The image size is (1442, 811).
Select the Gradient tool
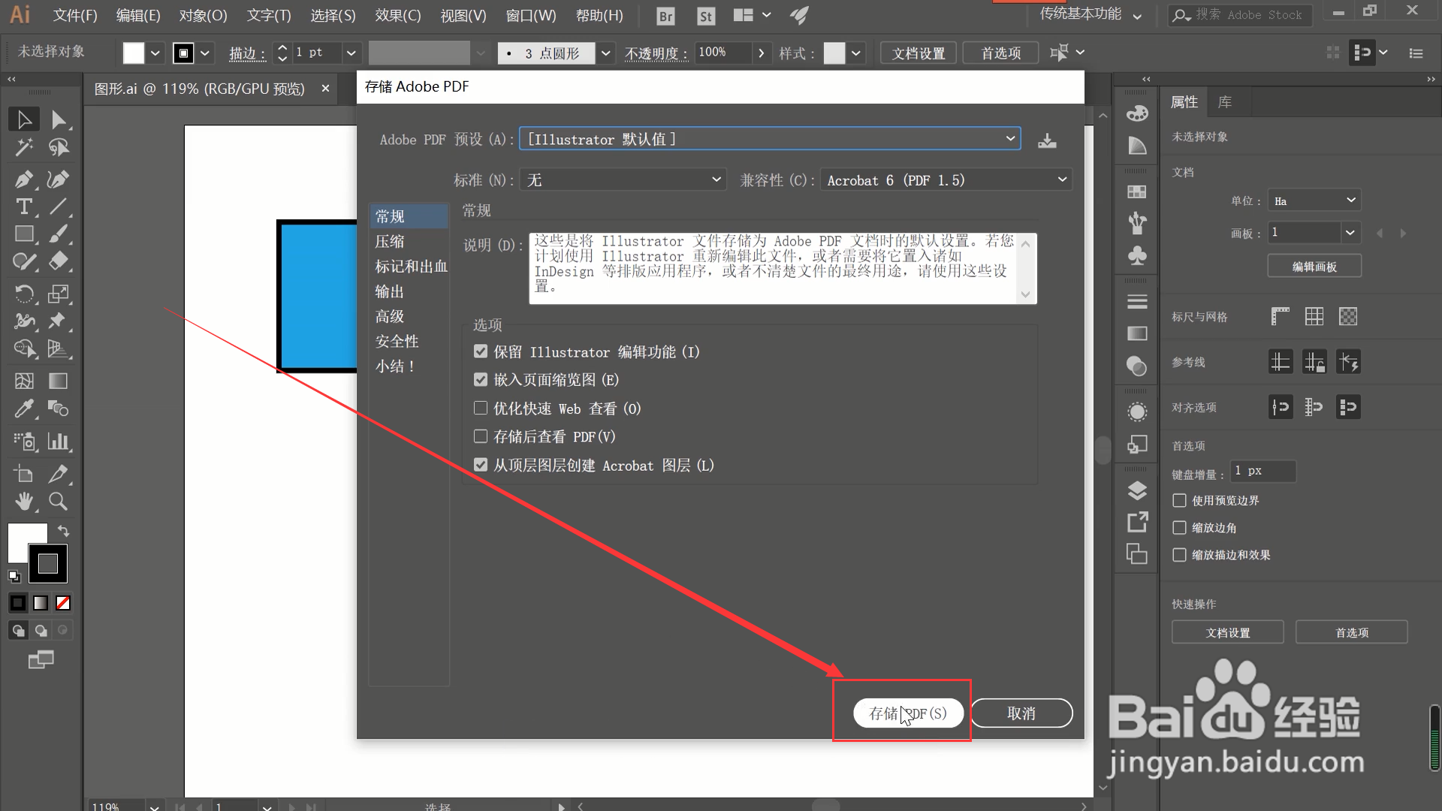tap(59, 381)
